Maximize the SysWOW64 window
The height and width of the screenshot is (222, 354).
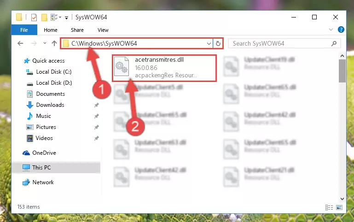click(314, 17)
